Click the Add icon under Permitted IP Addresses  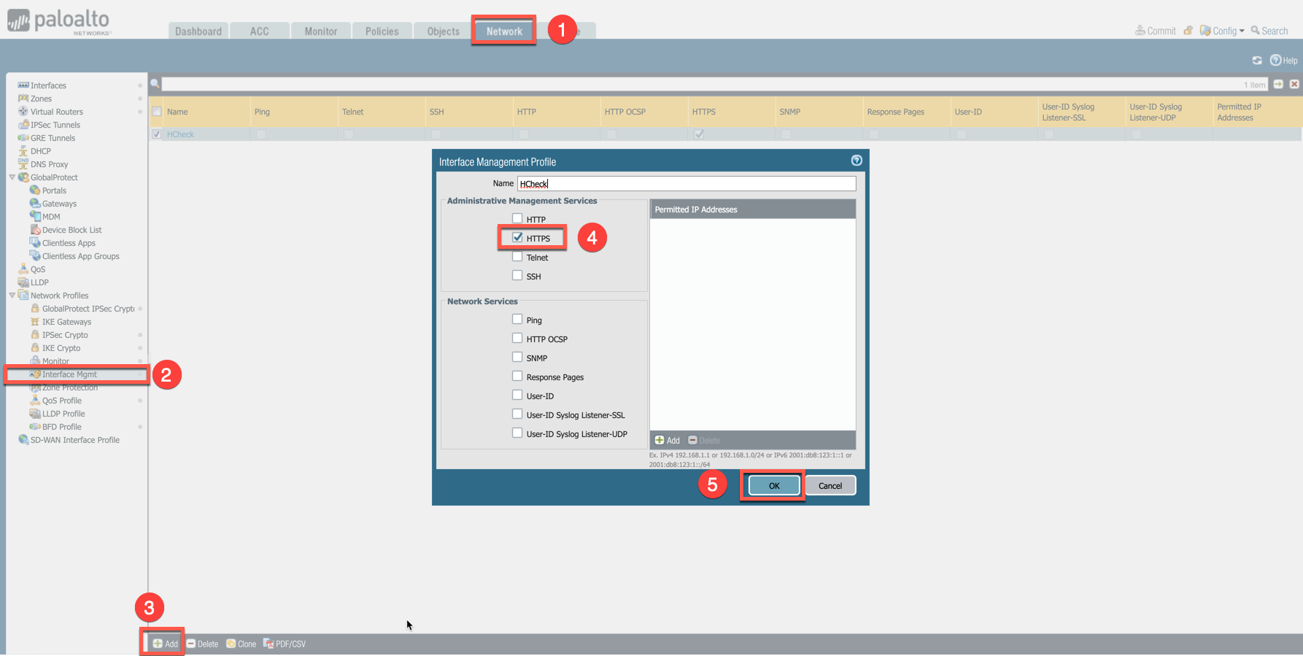[x=660, y=441]
